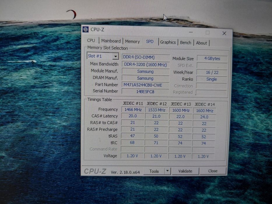Click the CAS# Latency 22.0 cell
This screenshot has height=204, width=272.
[180, 117]
